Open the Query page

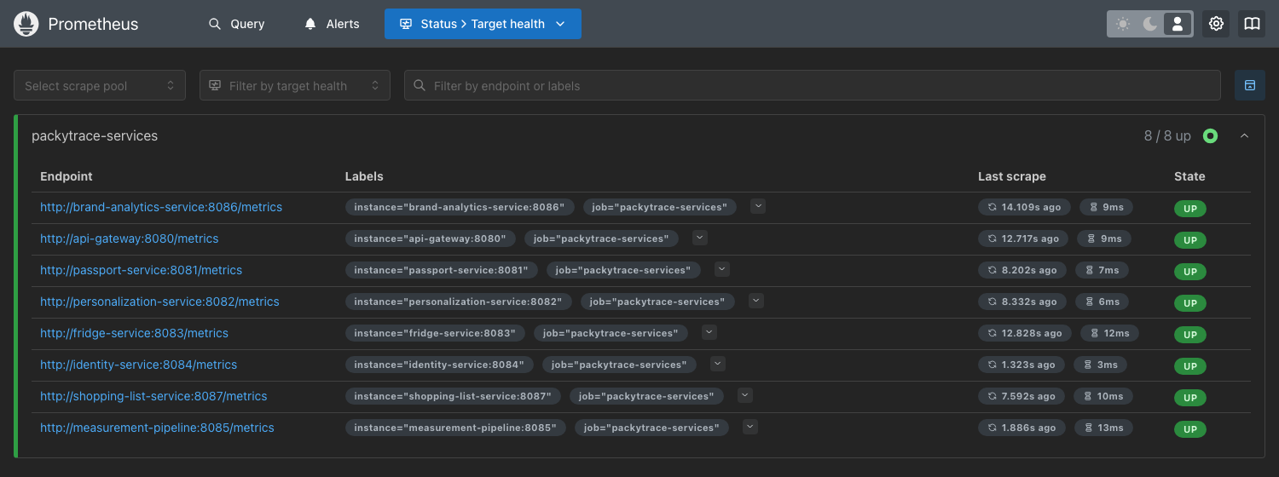click(x=236, y=24)
